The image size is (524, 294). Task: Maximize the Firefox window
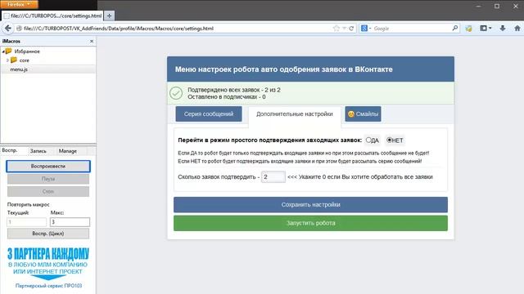[x=497, y=6]
